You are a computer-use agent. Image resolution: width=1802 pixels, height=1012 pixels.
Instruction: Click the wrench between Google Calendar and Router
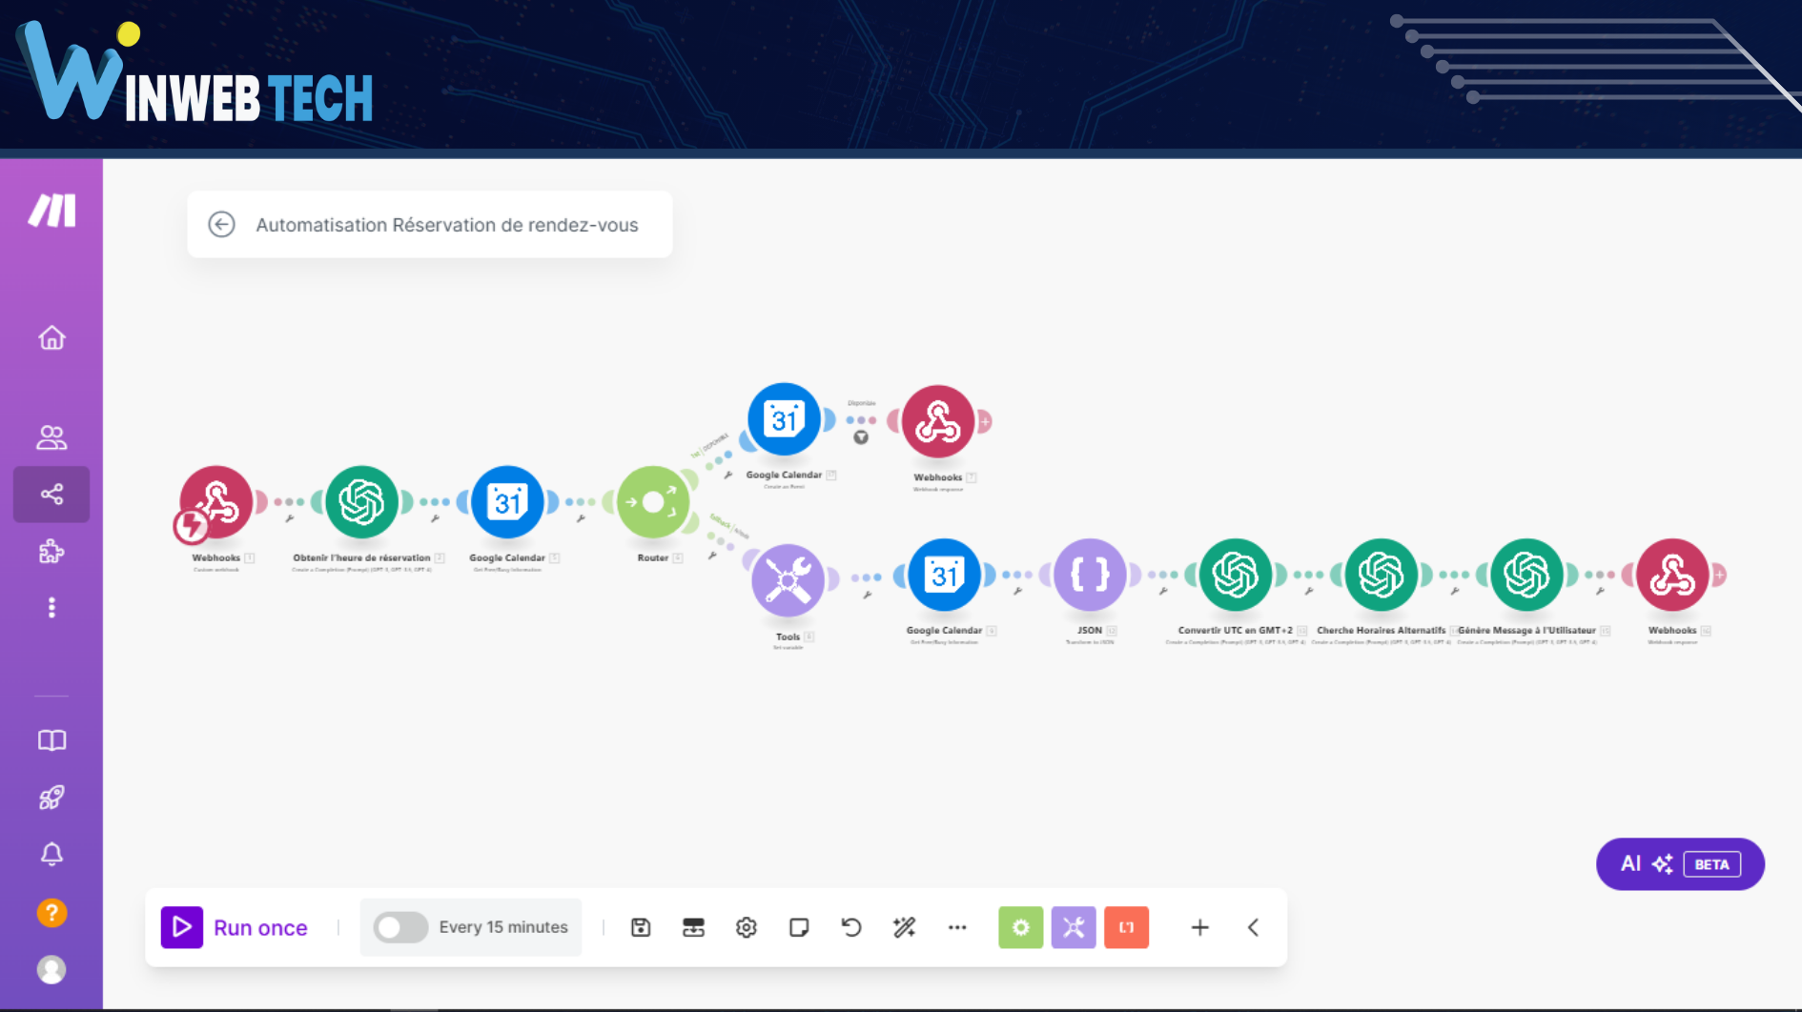580,519
